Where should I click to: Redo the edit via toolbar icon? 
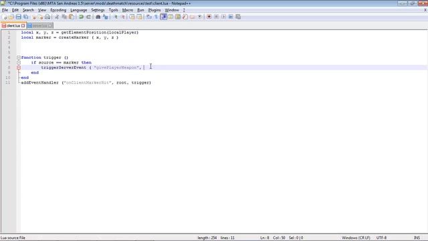[x=88, y=17]
